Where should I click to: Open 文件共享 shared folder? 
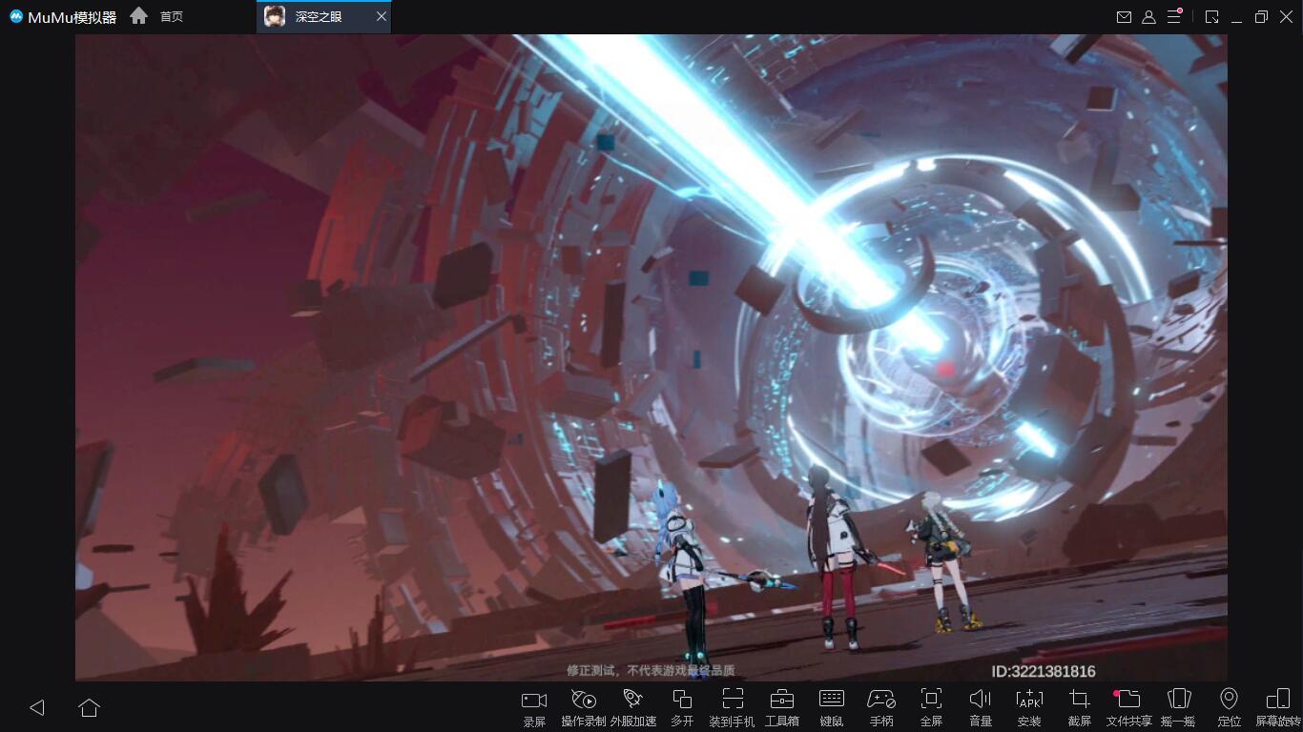click(1129, 707)
